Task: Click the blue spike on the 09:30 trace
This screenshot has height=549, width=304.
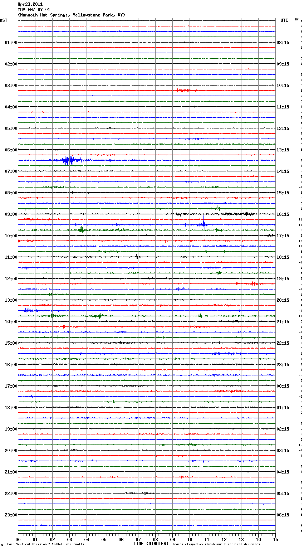Action: tap(204, 224)
